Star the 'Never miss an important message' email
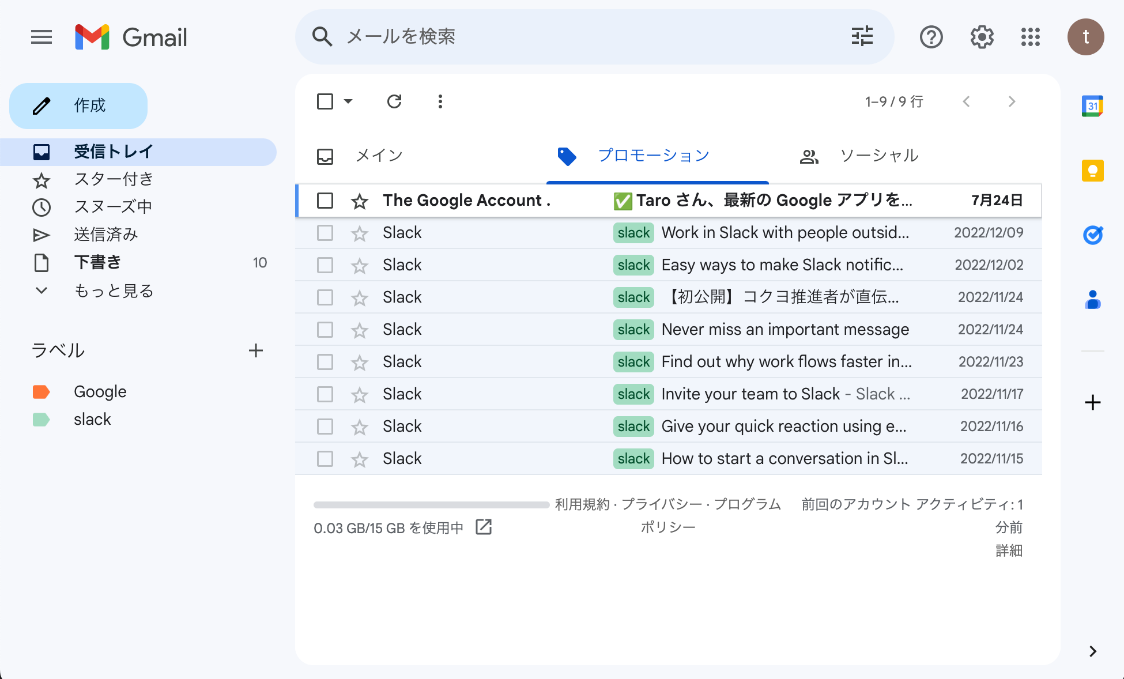This screenshot has width=1124, height=679. (360, 330)
